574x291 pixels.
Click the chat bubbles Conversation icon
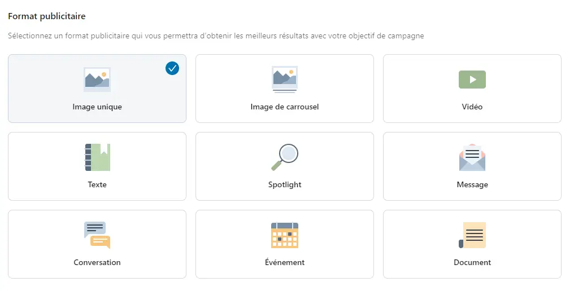tap(97, 235)
